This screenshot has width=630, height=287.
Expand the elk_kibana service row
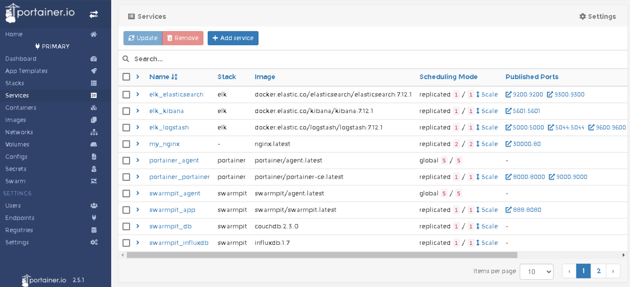[138, 111]
